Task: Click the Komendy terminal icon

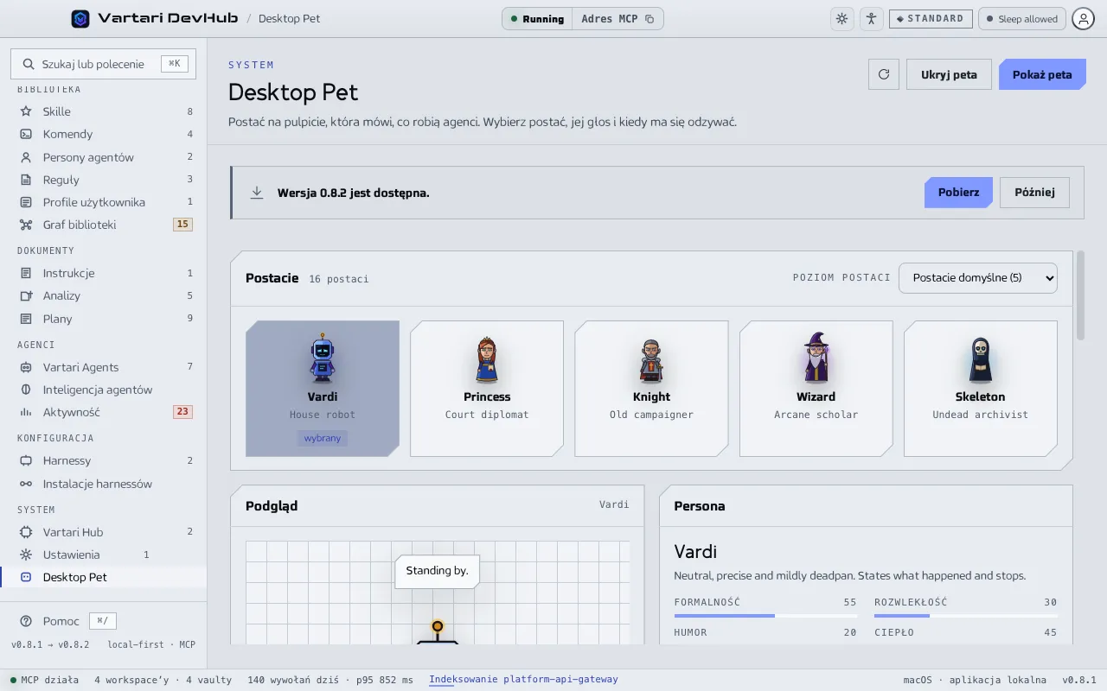Action: tap(26, 134)
